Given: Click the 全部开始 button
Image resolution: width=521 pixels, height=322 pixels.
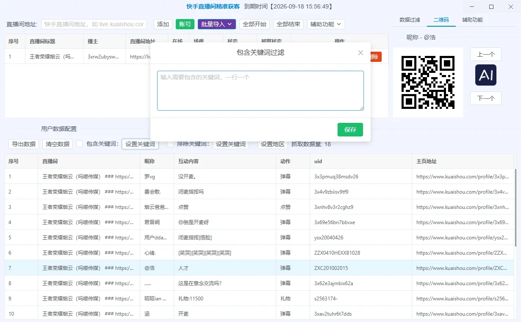Looking at the screenshot, I should (255, 24).
